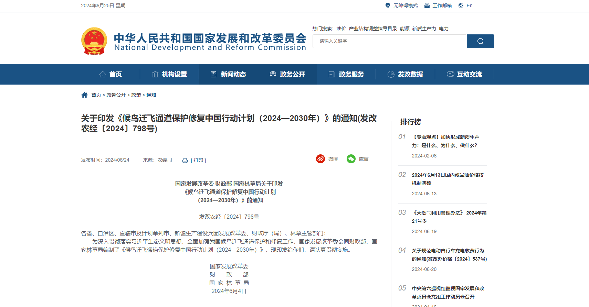Open the 机构设置 navigation menu
589x307 pixels.
(x=169, y=74)
